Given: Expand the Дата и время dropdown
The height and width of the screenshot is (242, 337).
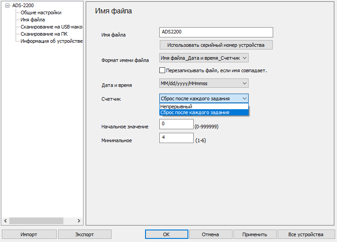Looking at the screenshot, I should pos(204,83).
